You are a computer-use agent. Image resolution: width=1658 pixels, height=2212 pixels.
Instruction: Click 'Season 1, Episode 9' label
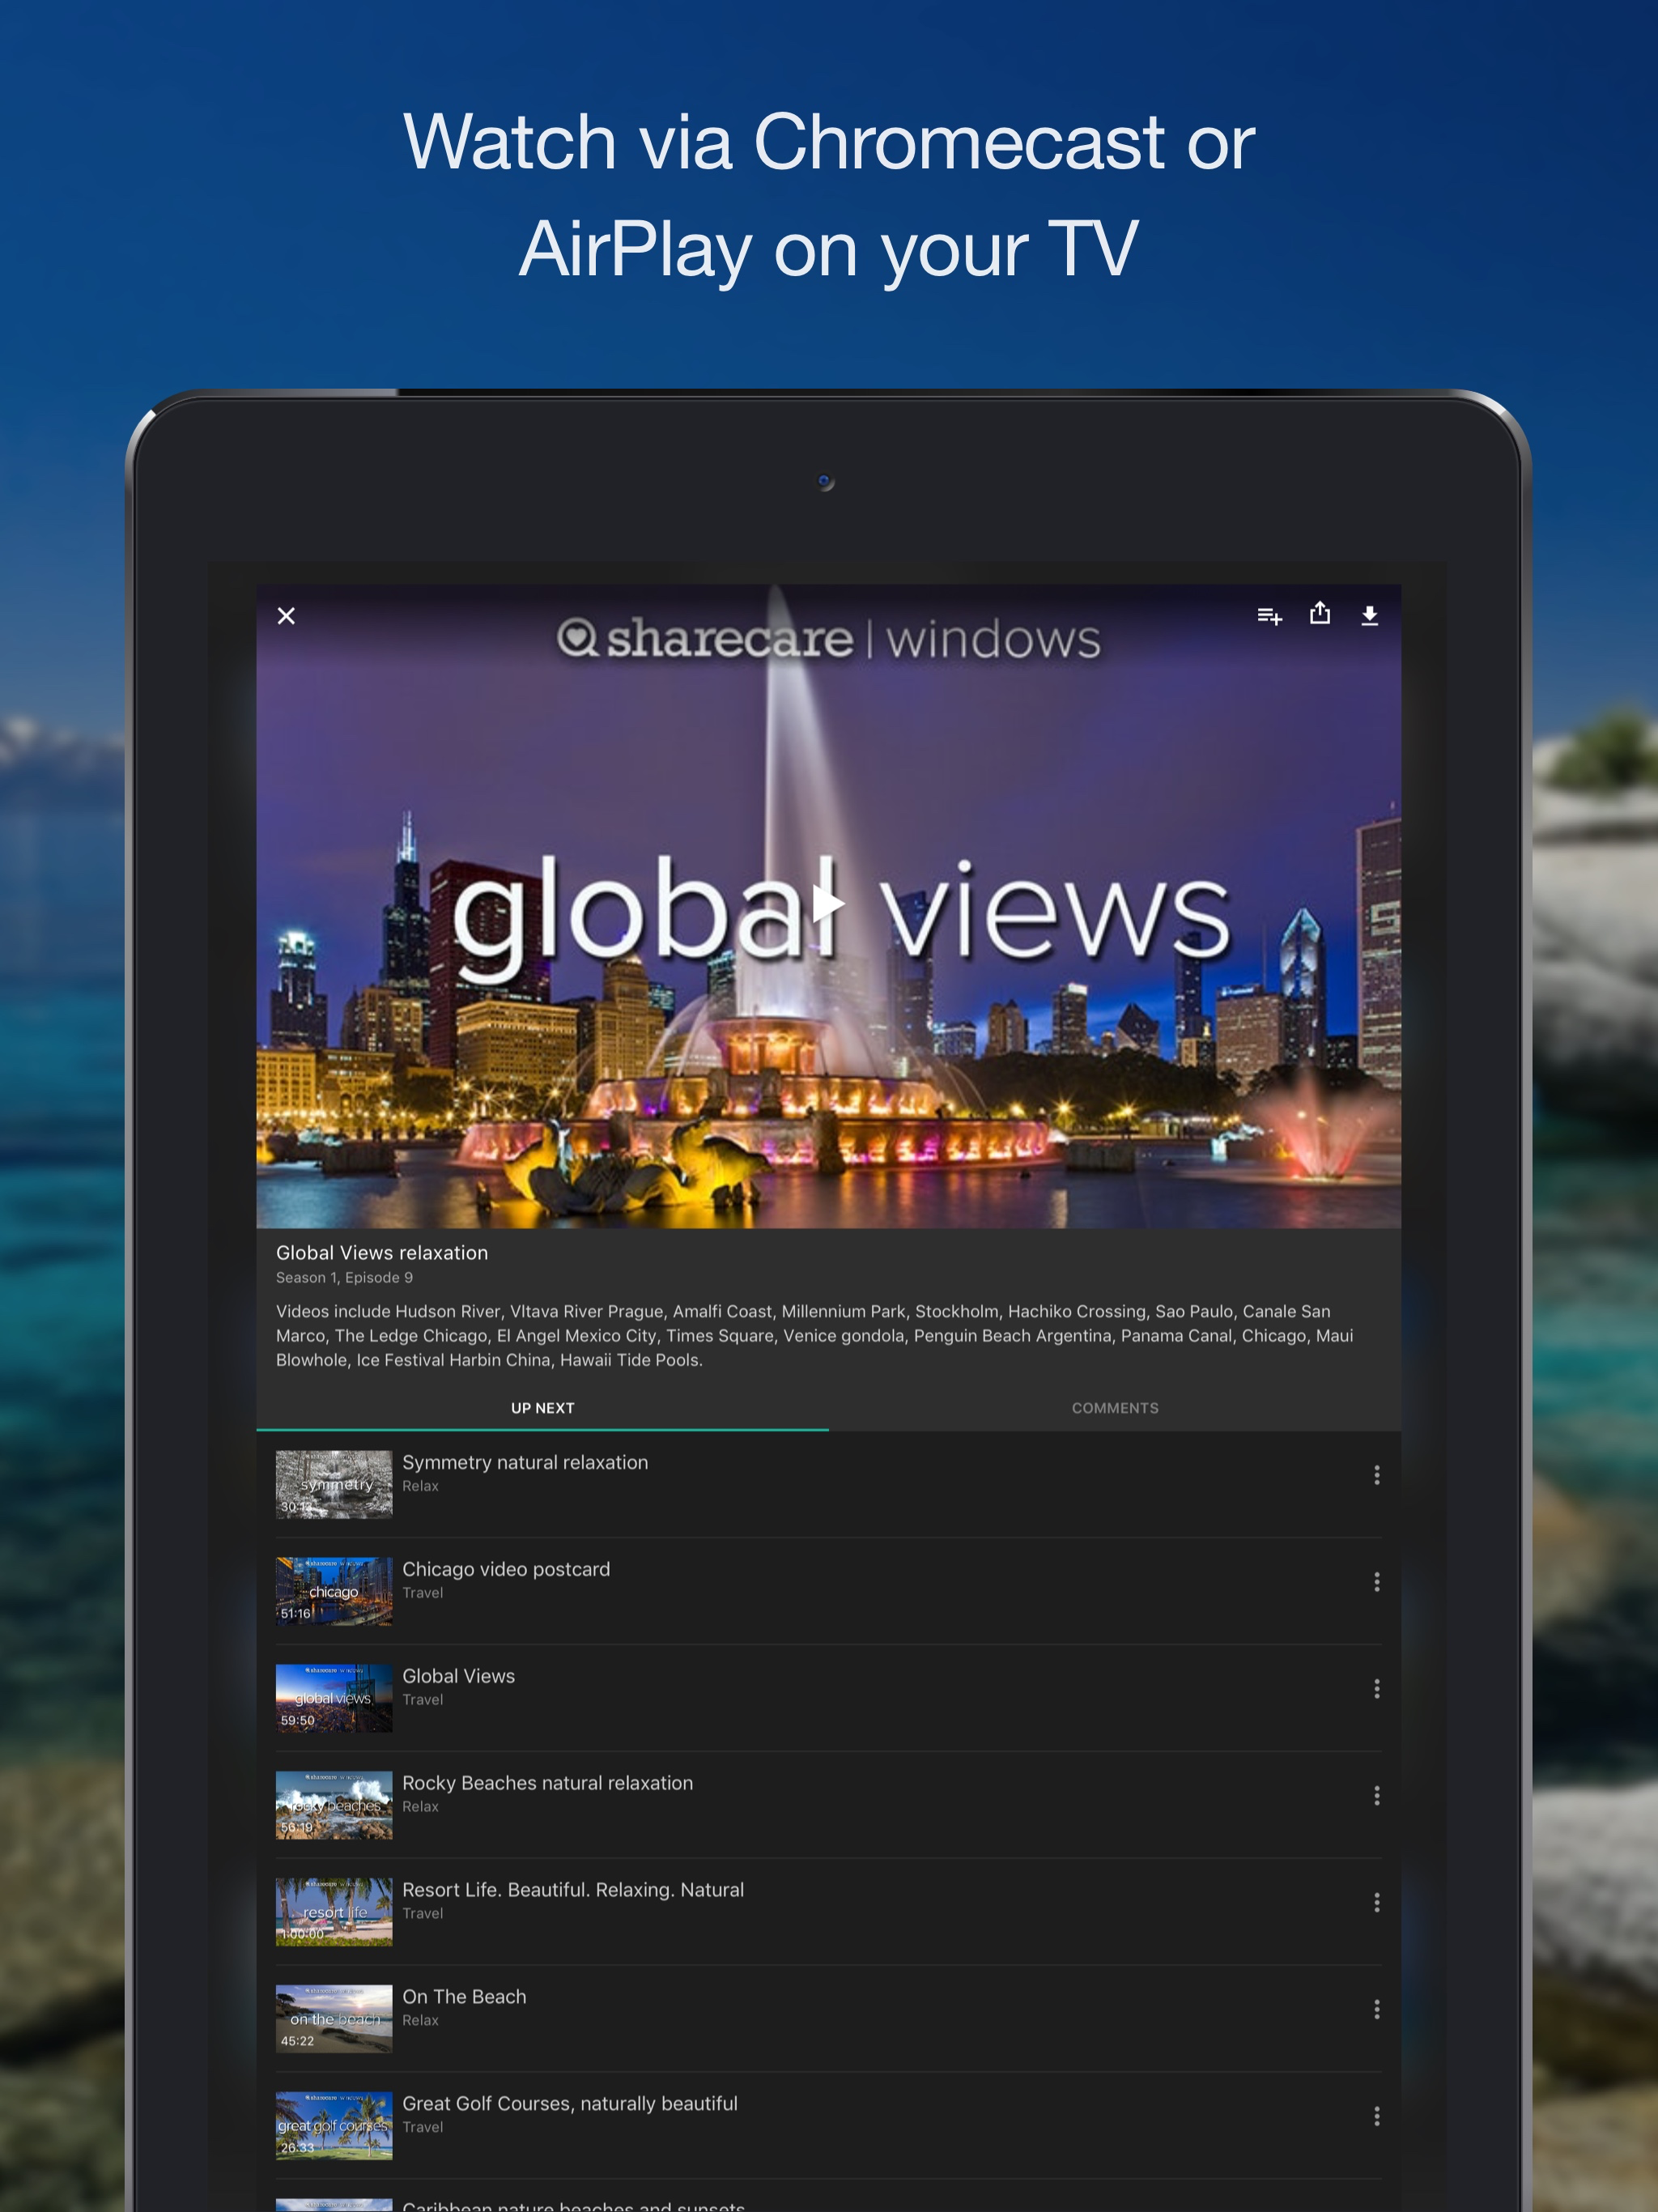[x=344, y=1278]
